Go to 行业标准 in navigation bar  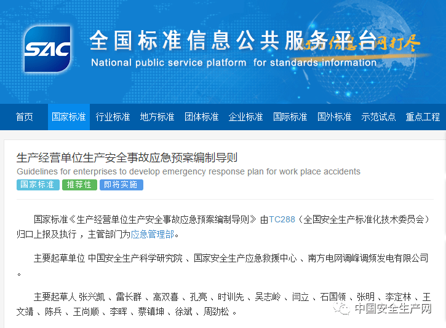[113, 117]
